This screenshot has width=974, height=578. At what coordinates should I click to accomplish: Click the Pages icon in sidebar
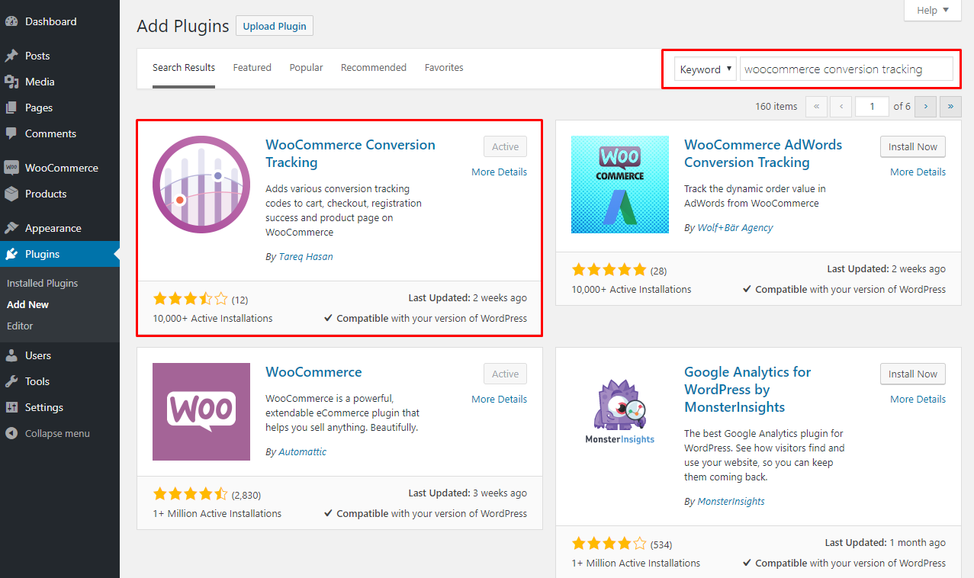click(x=11, y=108)
